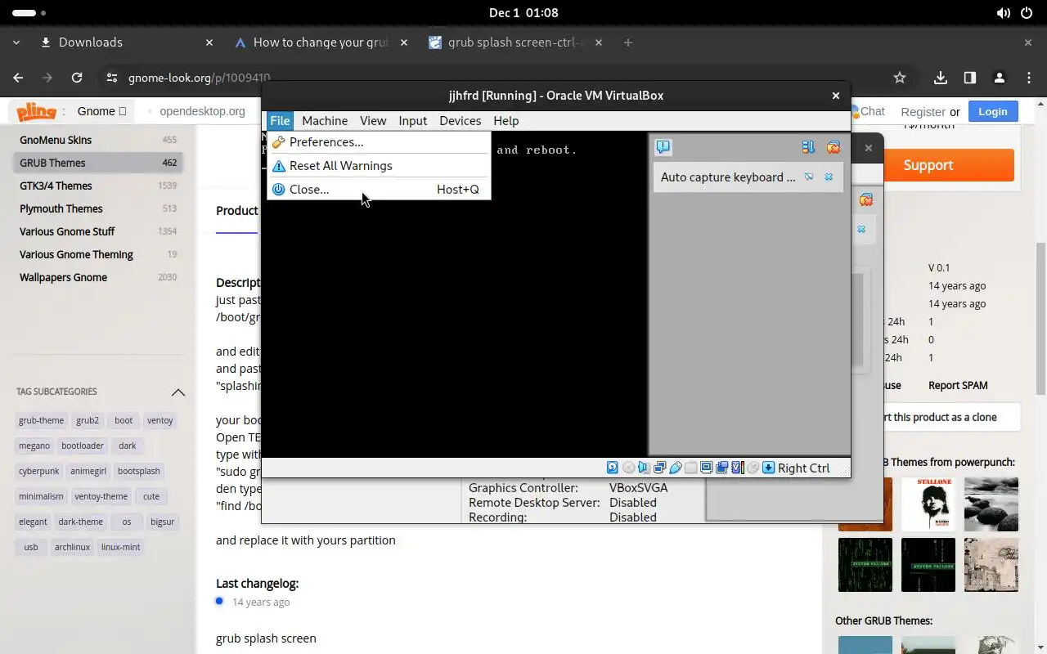Switch to the 'grub splash screen-ctrl' tab
1047x654 pixels.
point(515,43)
